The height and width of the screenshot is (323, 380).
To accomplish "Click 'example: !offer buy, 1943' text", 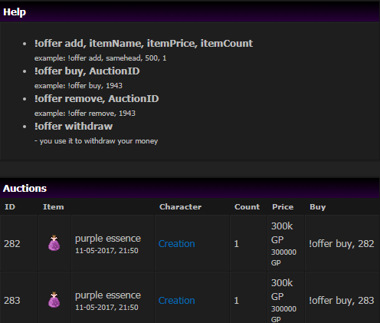I will point(78,86).
